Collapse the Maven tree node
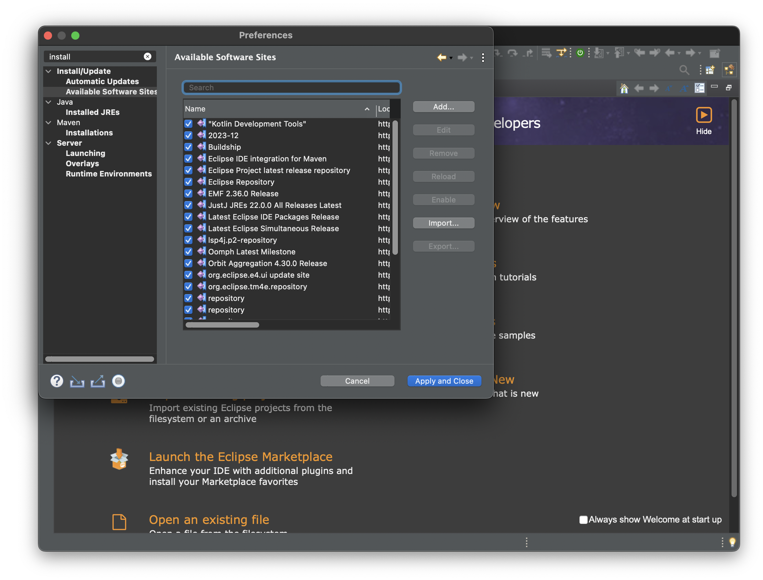763x580 pixels. (49, 122)
